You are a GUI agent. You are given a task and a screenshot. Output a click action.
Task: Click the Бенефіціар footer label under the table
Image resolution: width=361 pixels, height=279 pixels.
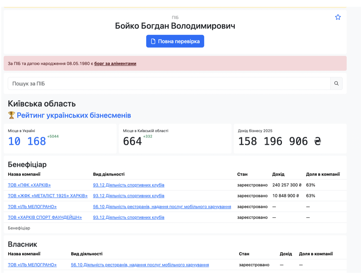(x=19, y=228)
